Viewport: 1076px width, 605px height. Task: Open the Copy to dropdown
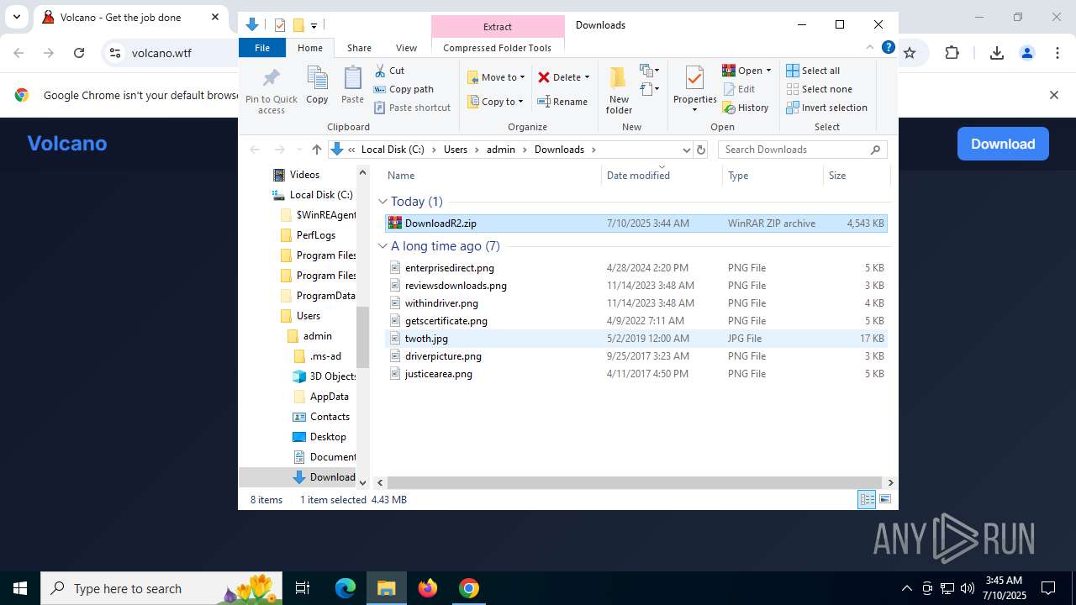495,102
